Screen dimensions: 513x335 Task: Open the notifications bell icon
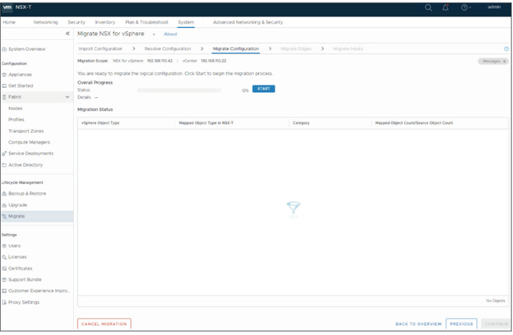(x=446, y=7)
